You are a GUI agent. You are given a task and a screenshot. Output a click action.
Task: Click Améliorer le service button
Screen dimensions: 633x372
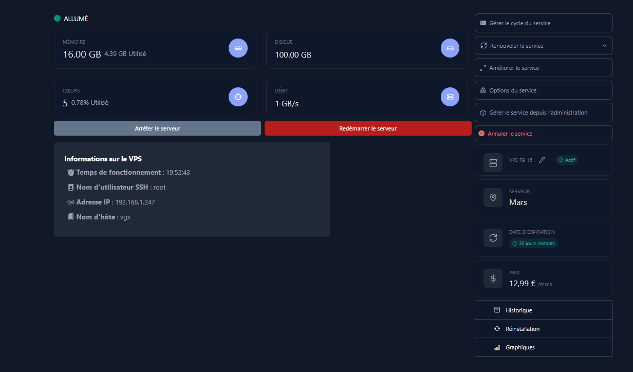click(544, 68)
